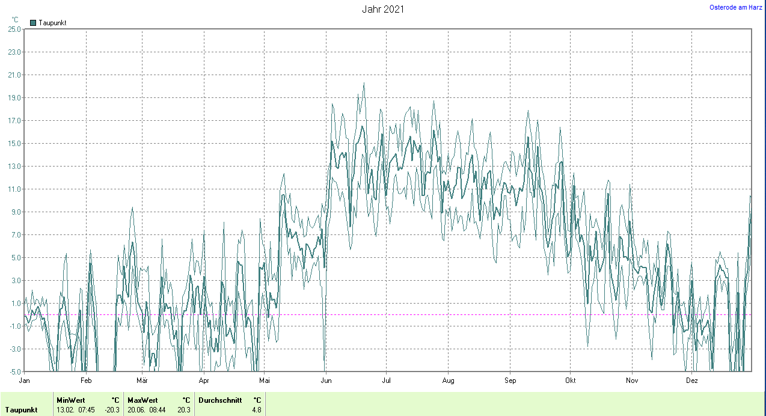Open the Osterode am Harz link
This screenshot has width=766, height=416.
736,7
